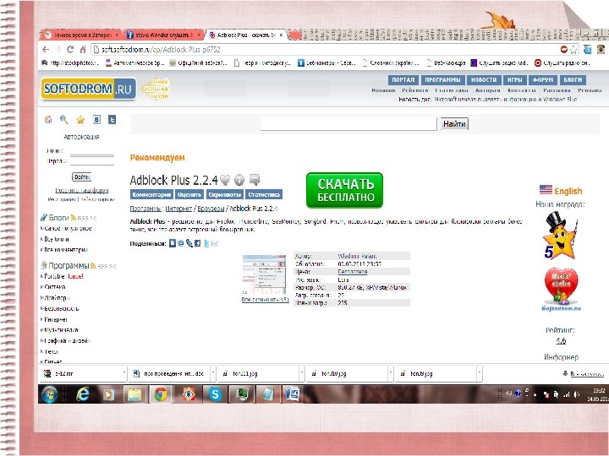The height and width of the screenshot is (456, 609).
Task: Open the Система category in sidebar
Action: coord(55,287)
